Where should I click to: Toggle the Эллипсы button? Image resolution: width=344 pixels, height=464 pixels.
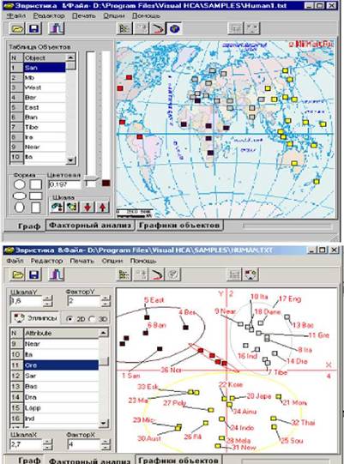35,318
